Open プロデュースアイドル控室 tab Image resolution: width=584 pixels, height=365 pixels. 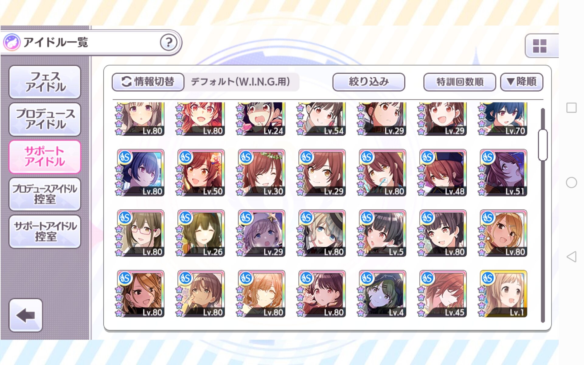pyautogui.click(x=45, y=194)
